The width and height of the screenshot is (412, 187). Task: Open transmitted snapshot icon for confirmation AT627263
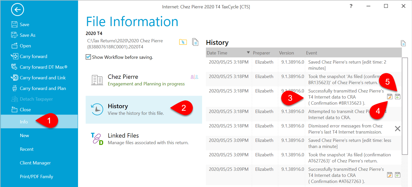click(x=390, y=175)
